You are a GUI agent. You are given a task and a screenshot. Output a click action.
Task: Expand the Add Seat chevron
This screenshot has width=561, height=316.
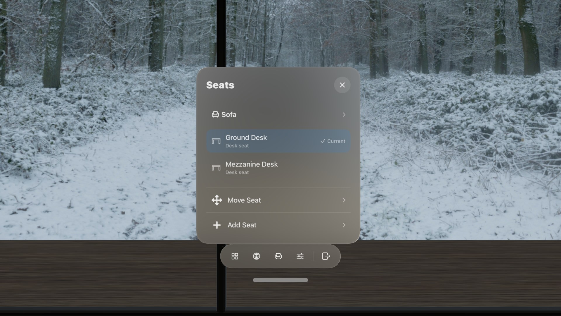click(x=344, y=225)
